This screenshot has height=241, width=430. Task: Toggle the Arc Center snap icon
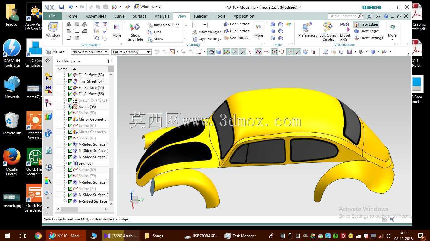274,52
